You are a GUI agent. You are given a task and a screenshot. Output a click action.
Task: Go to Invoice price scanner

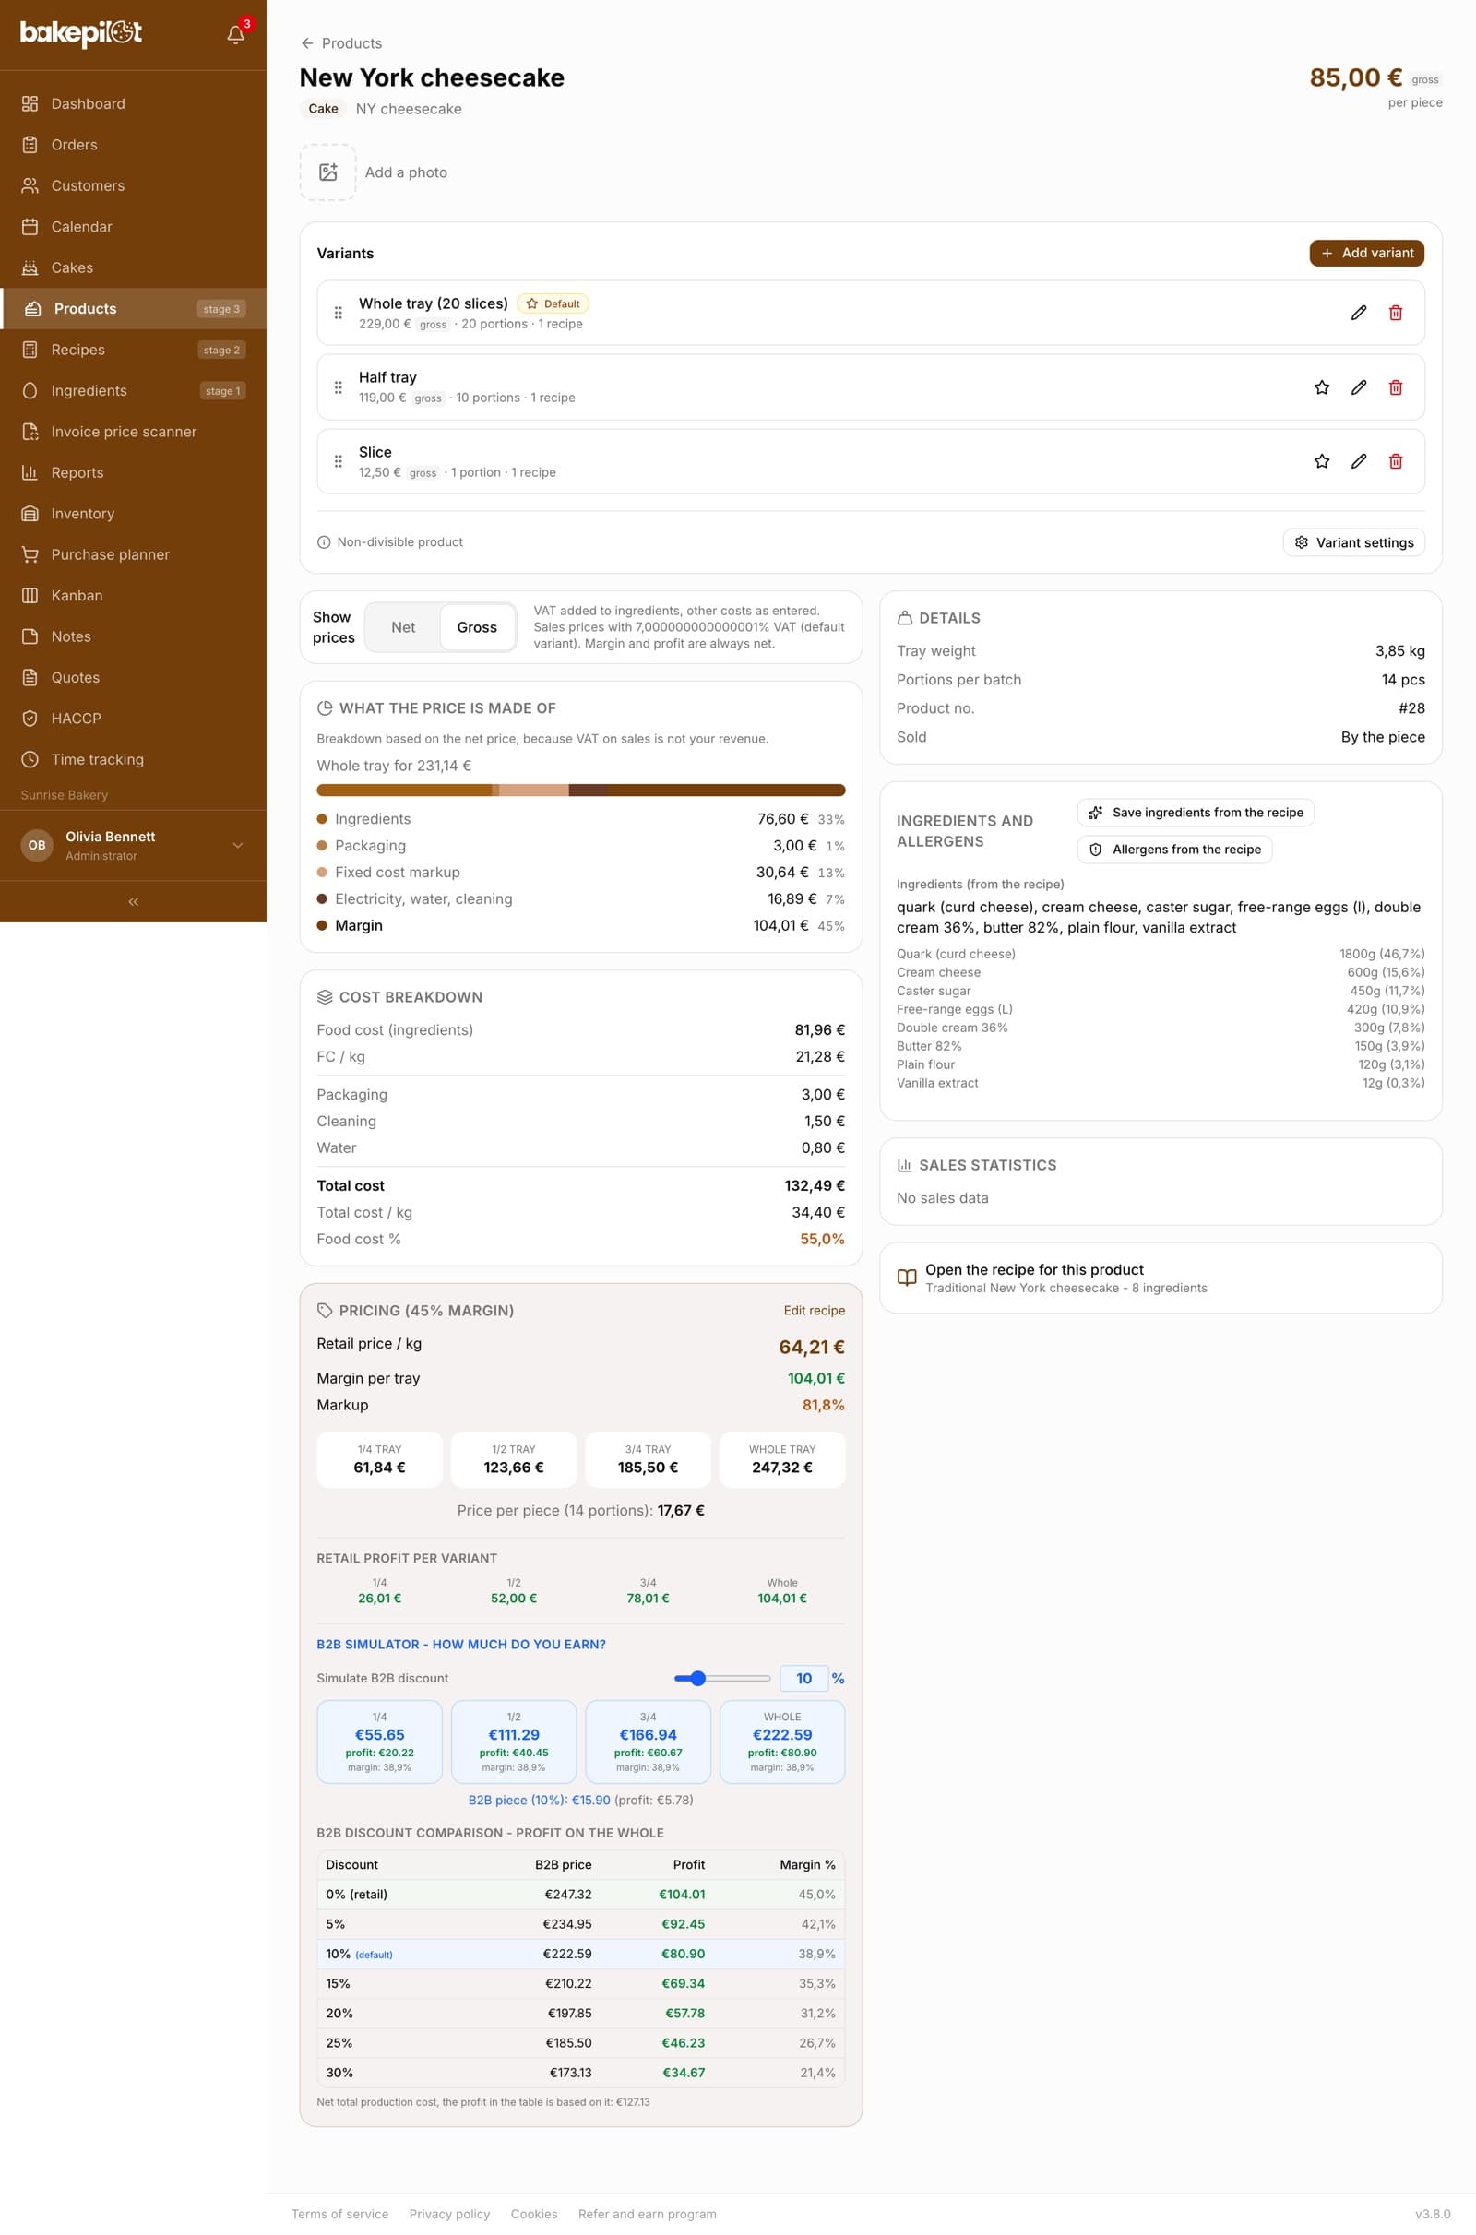133,432
